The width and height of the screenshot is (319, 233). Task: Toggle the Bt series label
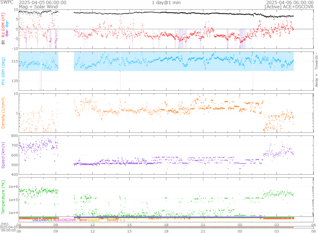3,41
